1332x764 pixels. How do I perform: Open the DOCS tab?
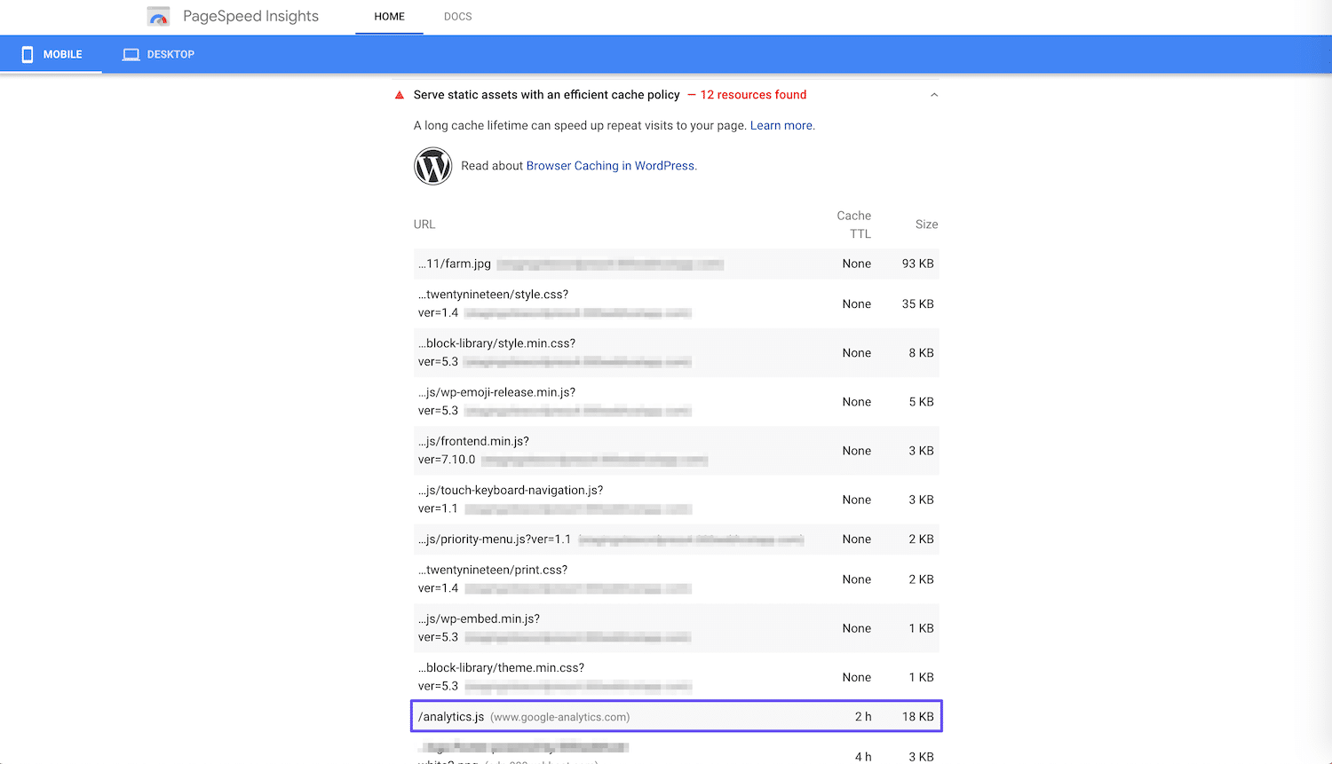(457, 16)
